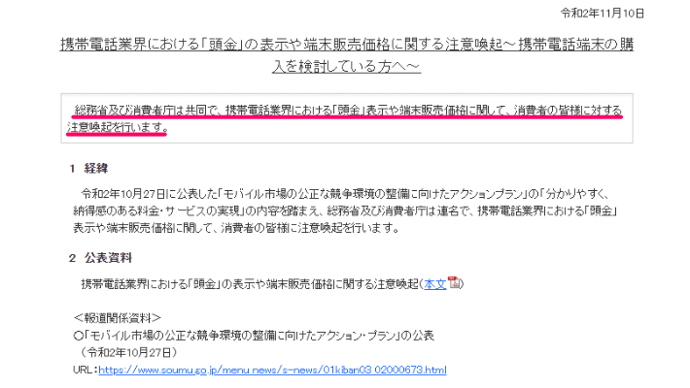The width and height of the screenshot is (690, 388).
Task: Click the paragraph line starting 表示や端末販売価格に関して
Action: [236, 228]
